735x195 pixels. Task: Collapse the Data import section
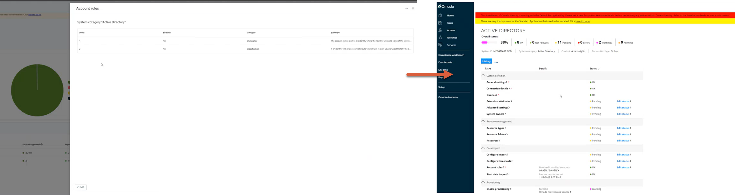pyautogui.click(x=483, y=148)
